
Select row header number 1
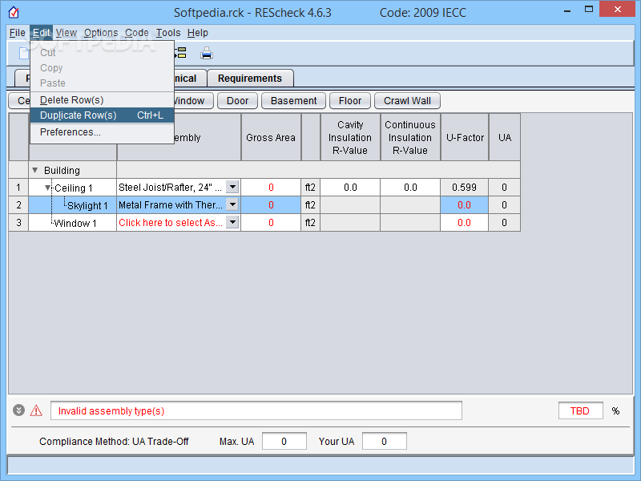18,188
